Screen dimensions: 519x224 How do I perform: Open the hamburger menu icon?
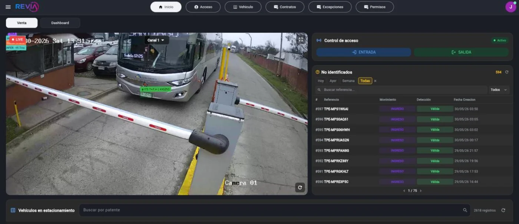click(x=8, y=7)
